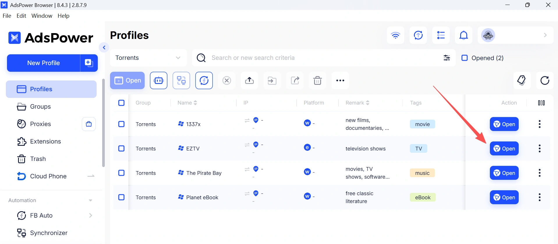558x244 pixels.
Task: Click the share profile toolbar icon
Action: [295, 80]
